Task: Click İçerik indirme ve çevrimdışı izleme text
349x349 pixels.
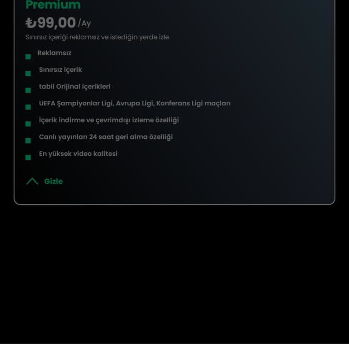Action: point(109,120)
